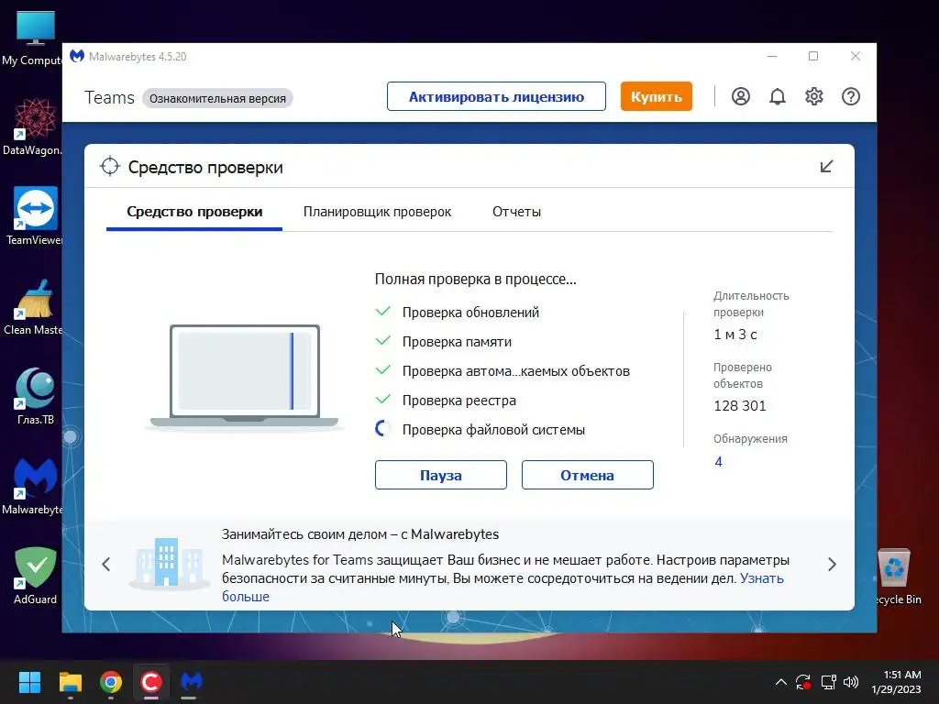Open the network icon in system tray
Image resolution: width=939 pixels, height=704 pixels.
[828, 682]
